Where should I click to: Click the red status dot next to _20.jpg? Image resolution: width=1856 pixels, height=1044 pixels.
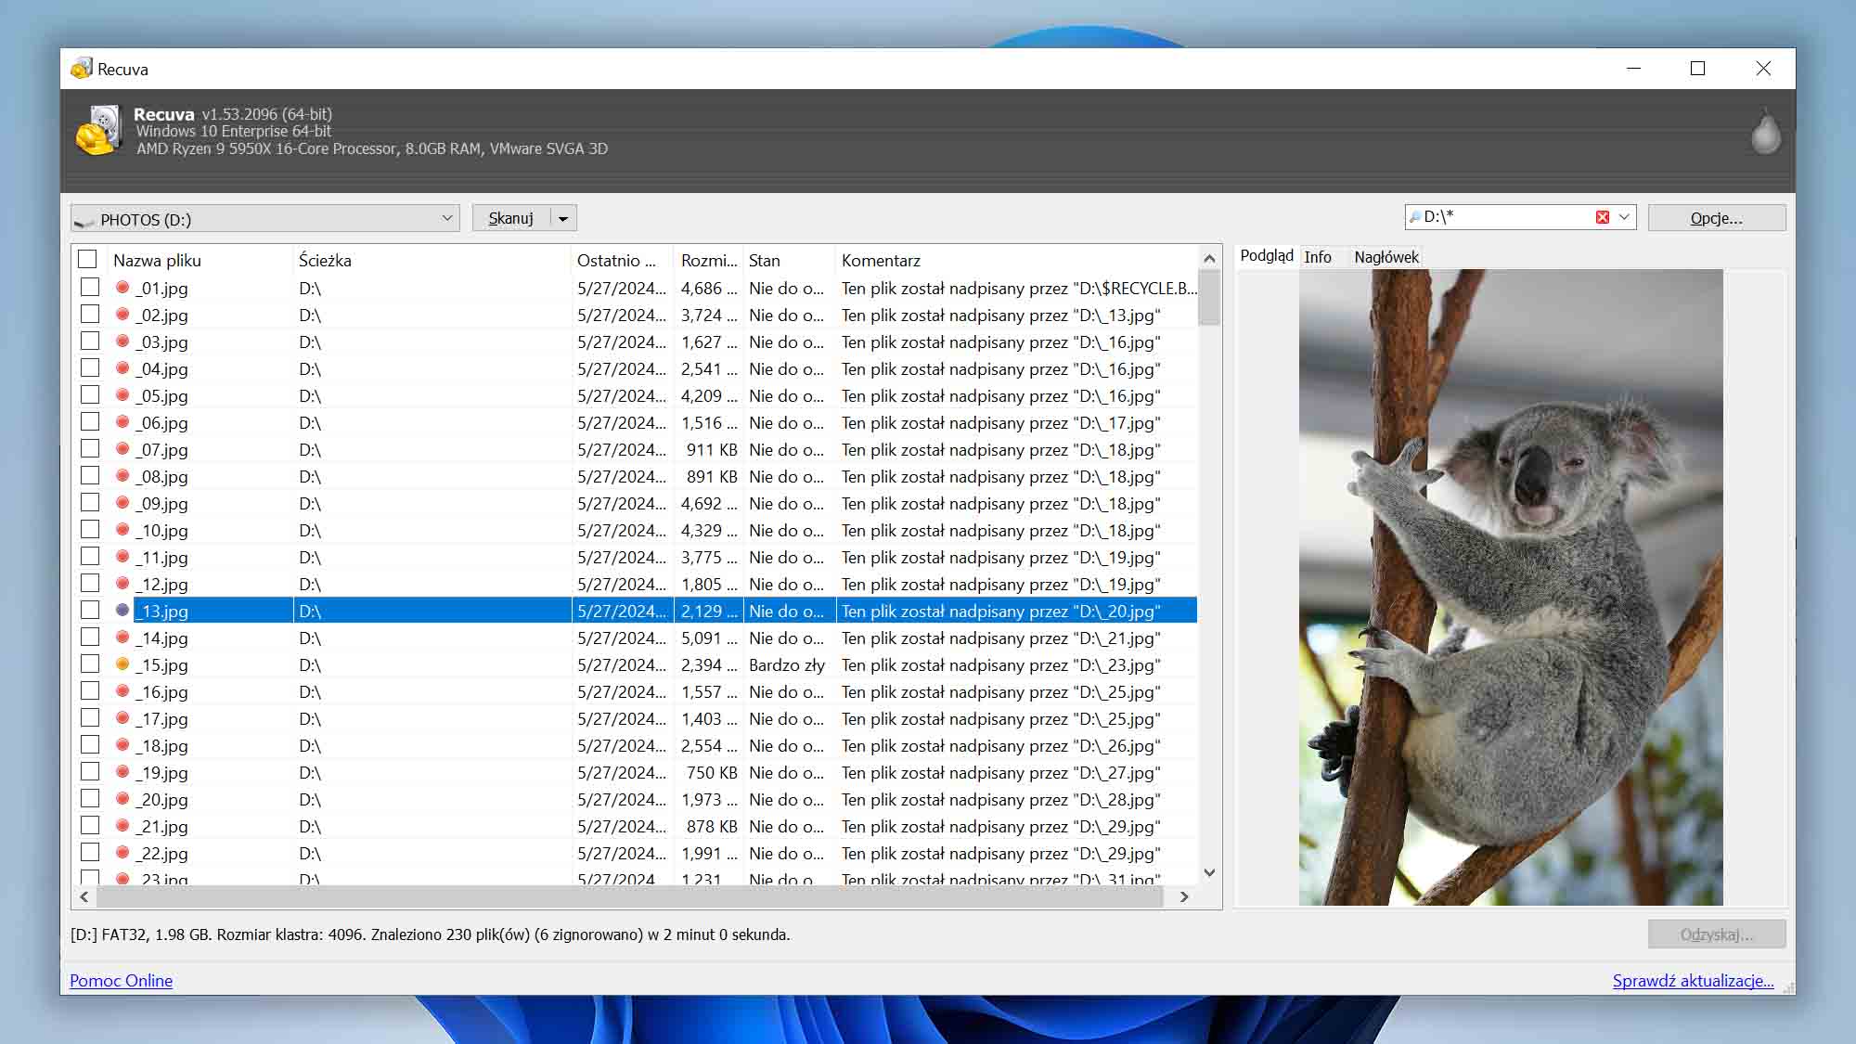[x=123, y=799]
